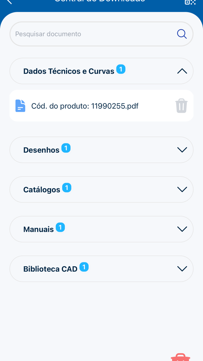Click the count badge next to Catálogos
Viewport: 203px width, 361px height.
pyautogui.click(x=67, y=187)
